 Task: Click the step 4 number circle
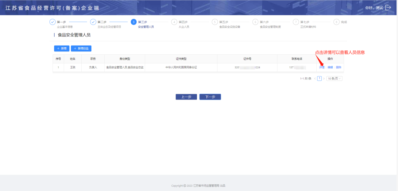pyautogui.click(x=174, y=22)
